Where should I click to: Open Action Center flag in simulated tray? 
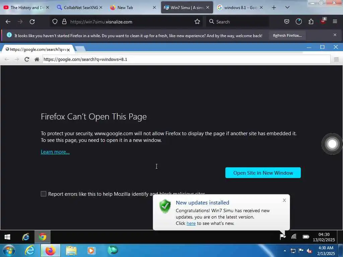pos(283,237)
